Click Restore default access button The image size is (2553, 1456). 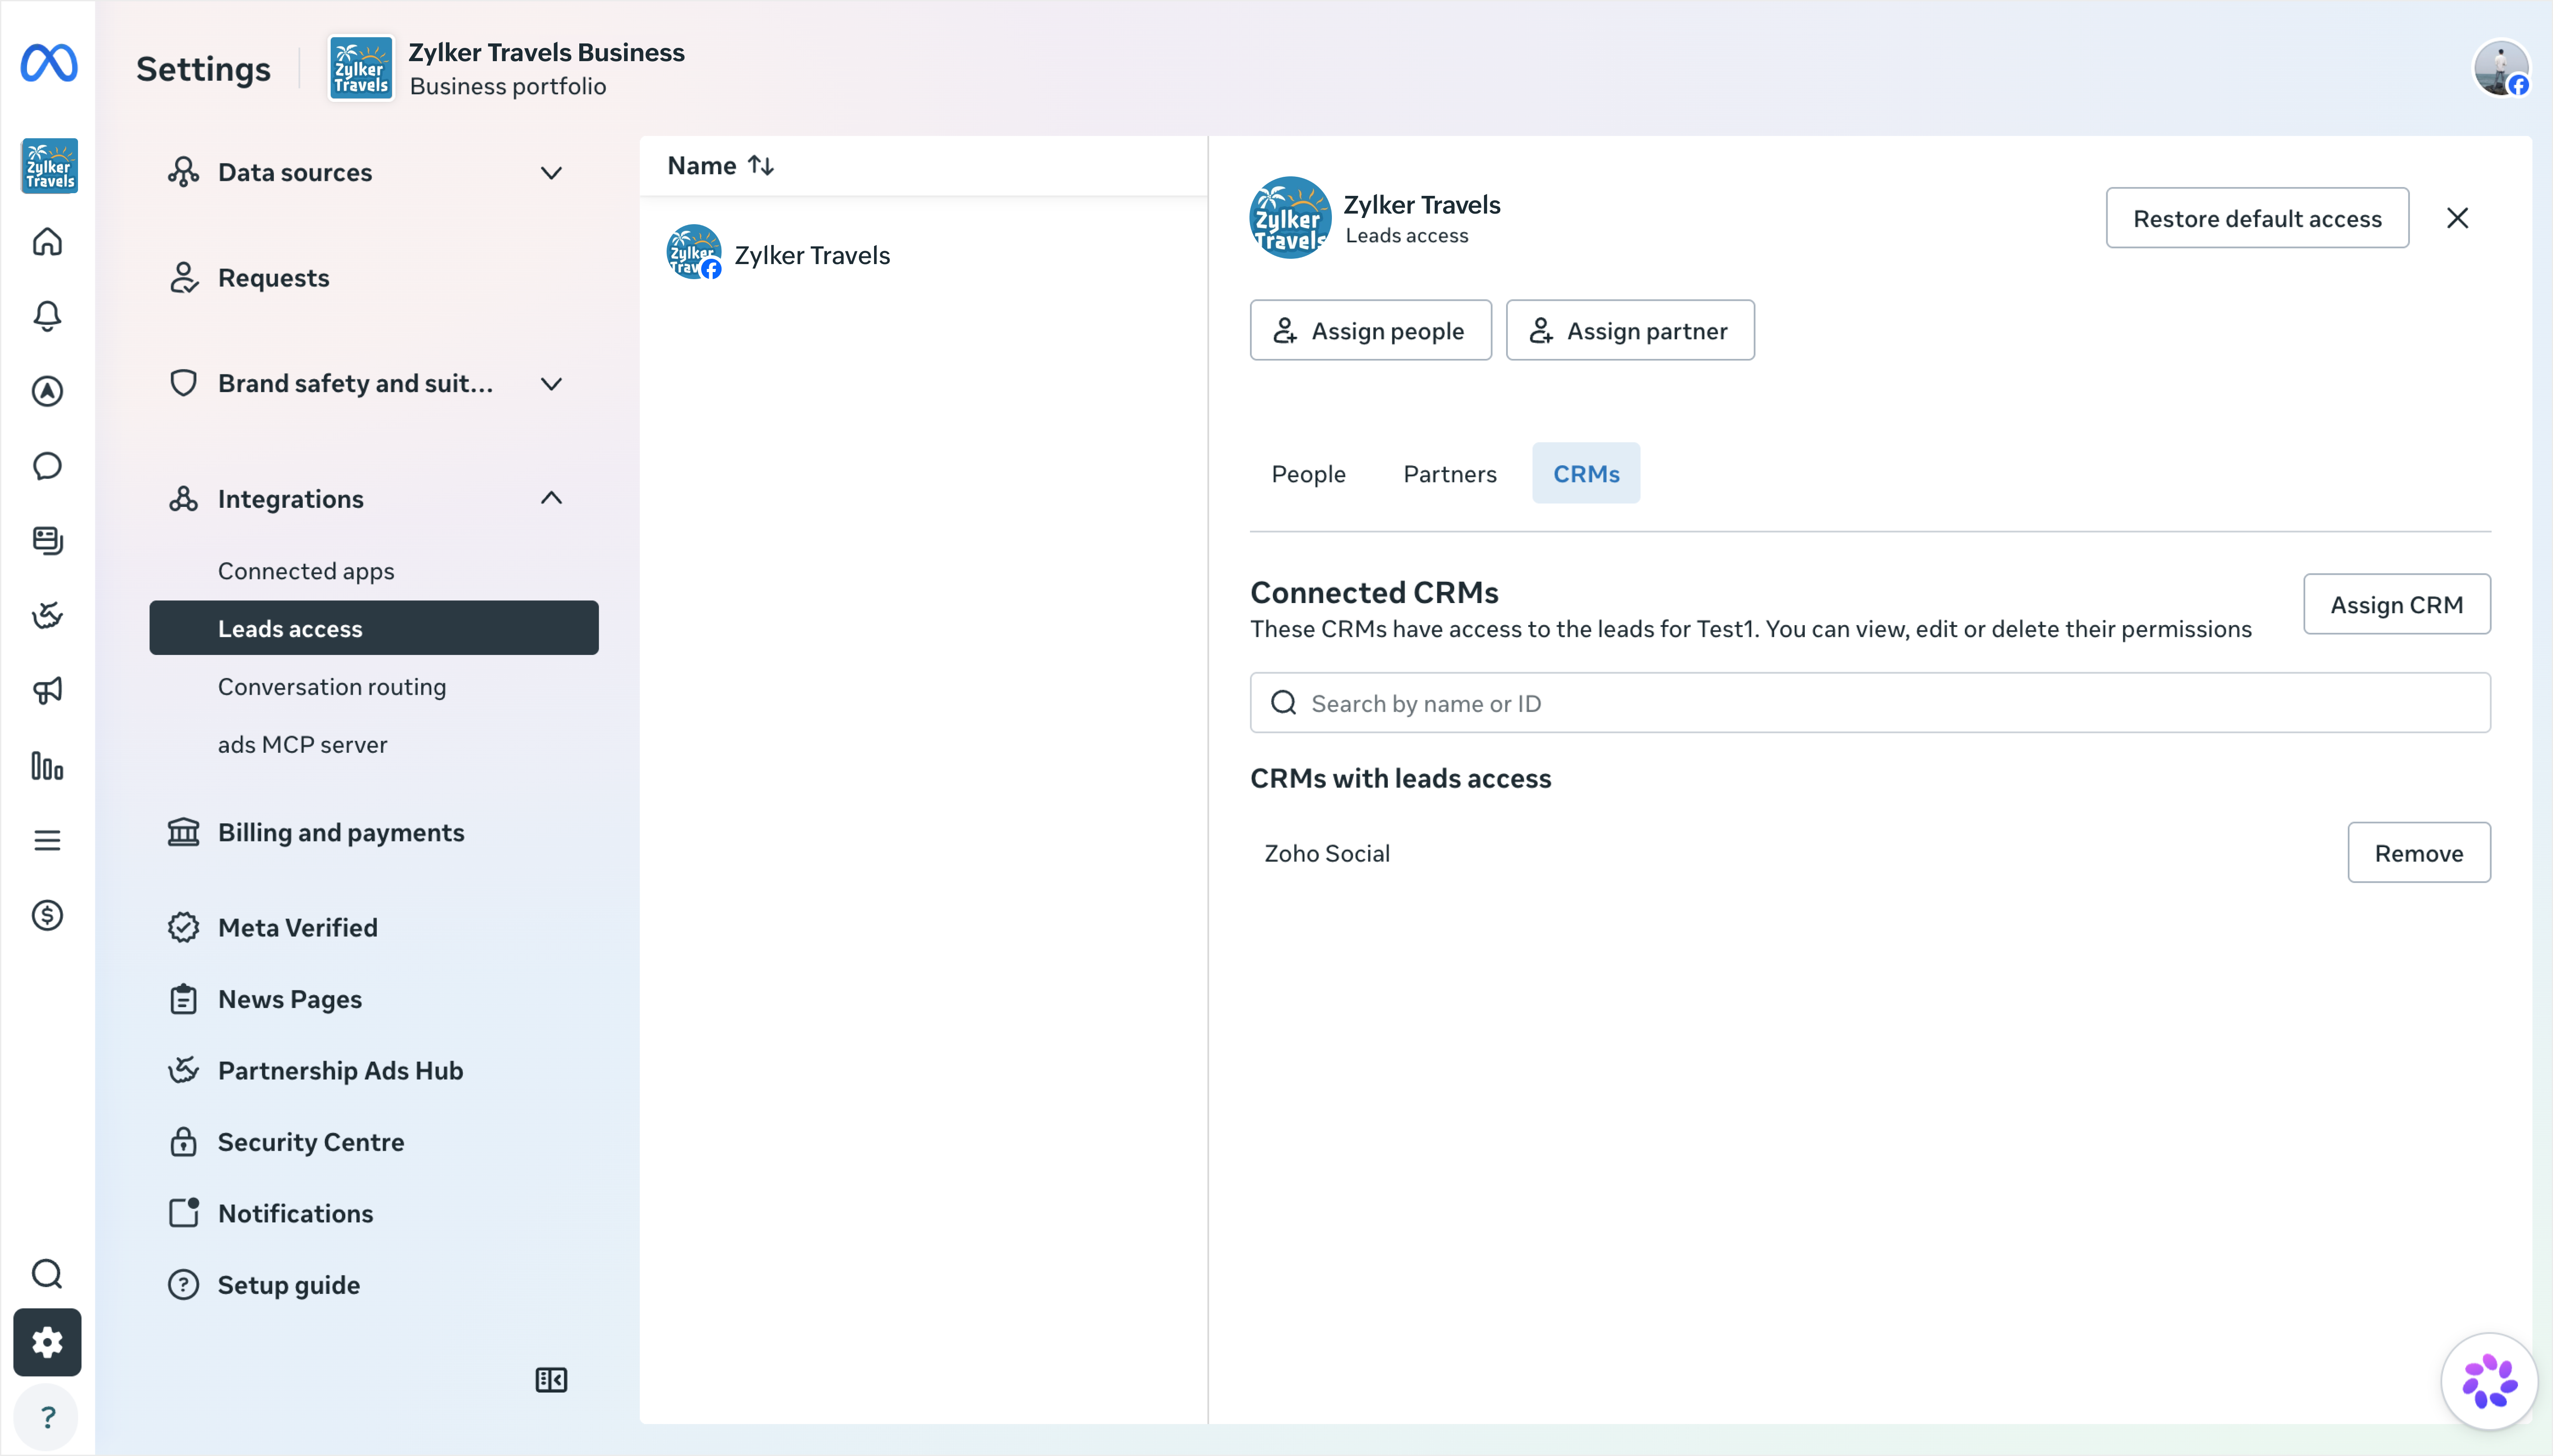tap(2257, 218)
